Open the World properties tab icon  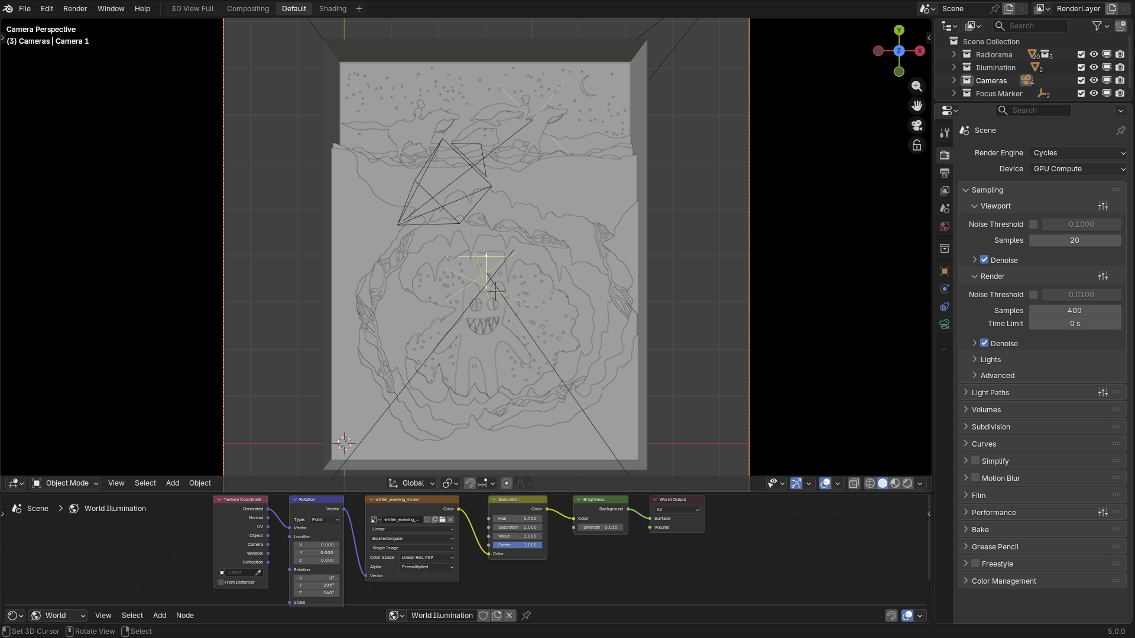coord(945,227)
